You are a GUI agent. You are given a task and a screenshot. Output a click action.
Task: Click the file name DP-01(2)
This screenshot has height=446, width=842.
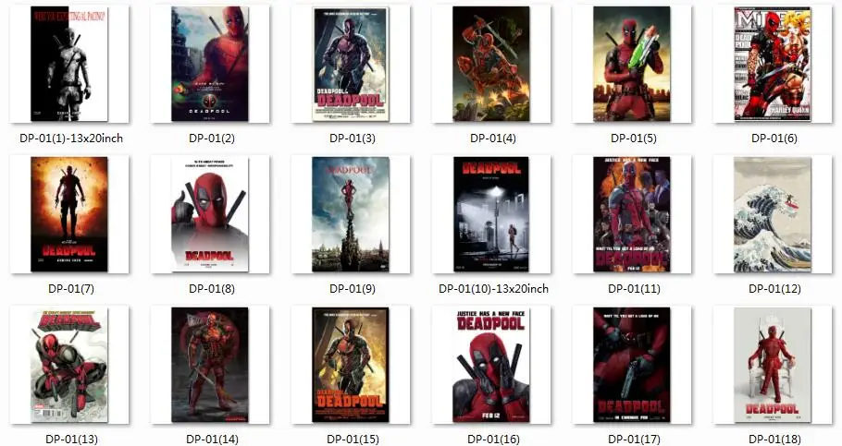coord(212,139)
